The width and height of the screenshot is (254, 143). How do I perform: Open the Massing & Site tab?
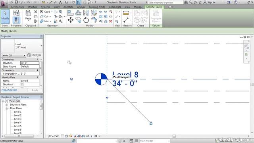click(97, 7)
